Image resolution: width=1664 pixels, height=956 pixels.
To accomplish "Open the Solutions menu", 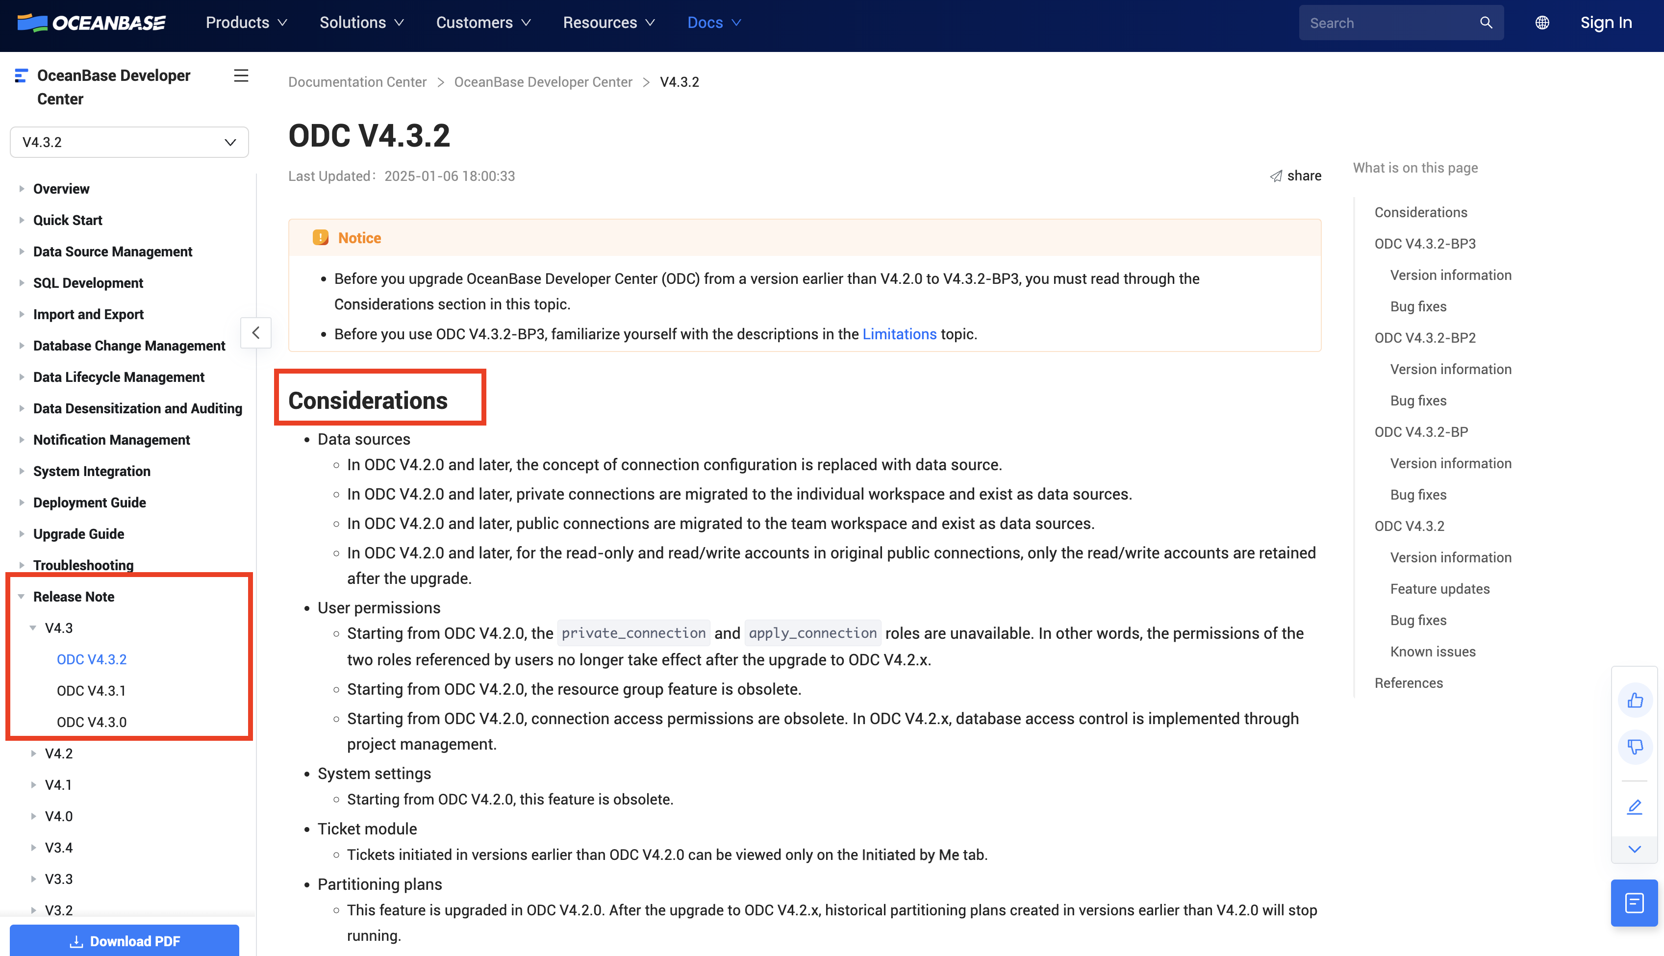I will [362, 23].
